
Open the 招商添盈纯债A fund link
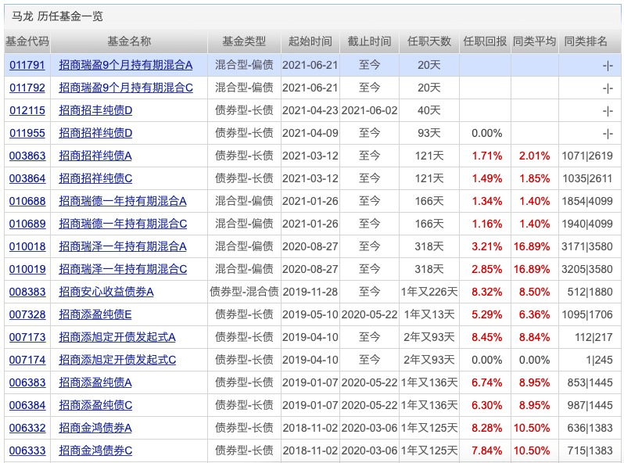(95, 382)
